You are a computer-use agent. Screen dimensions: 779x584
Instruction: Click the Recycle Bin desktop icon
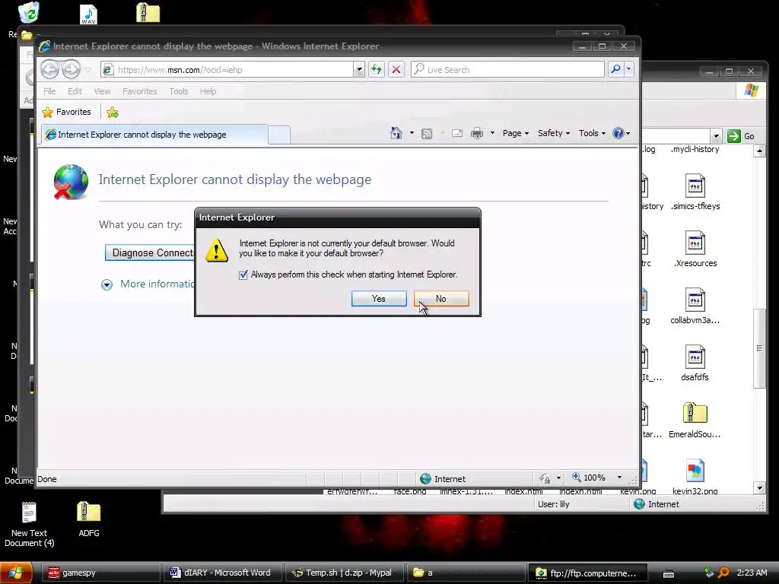click(29, 12)
